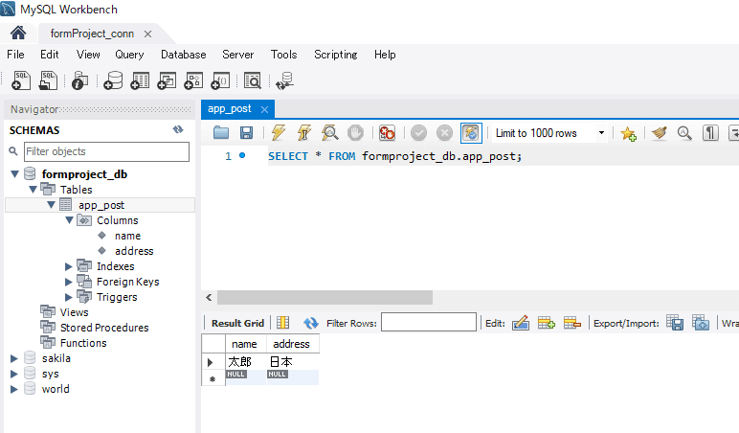Open the Edit menu
Image resolution: width=739 pixels, height=433 pixels.
pyautogui.click(x=50, y=55)
